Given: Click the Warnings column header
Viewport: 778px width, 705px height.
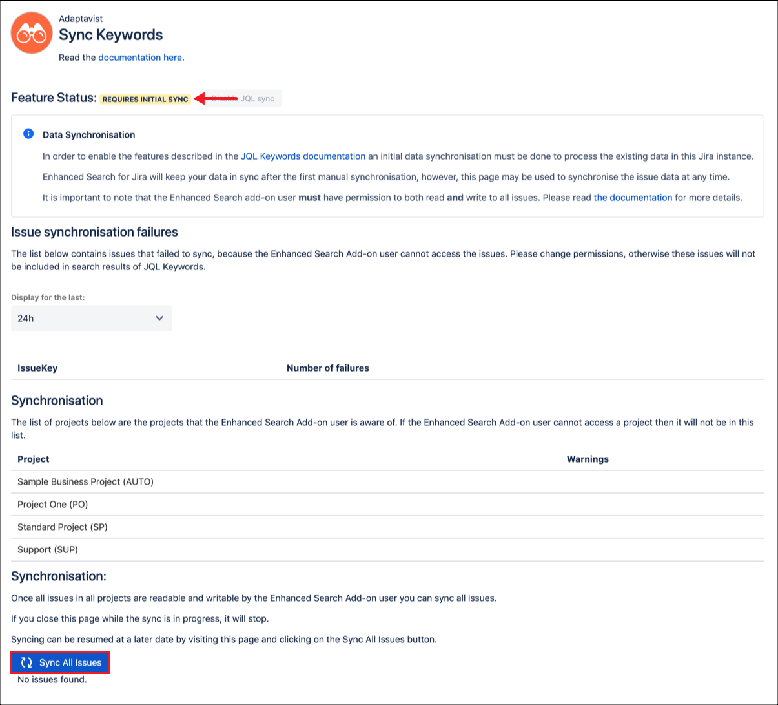Looking at the screenshot, I should click(588, 459).
